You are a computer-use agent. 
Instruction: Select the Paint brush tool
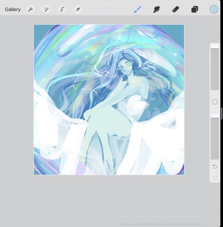(x=138, y=9)
